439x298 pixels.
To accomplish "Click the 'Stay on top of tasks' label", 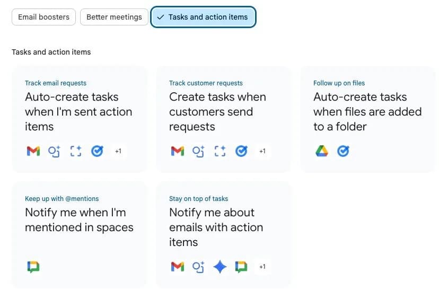I will click(x=198, y=199).
